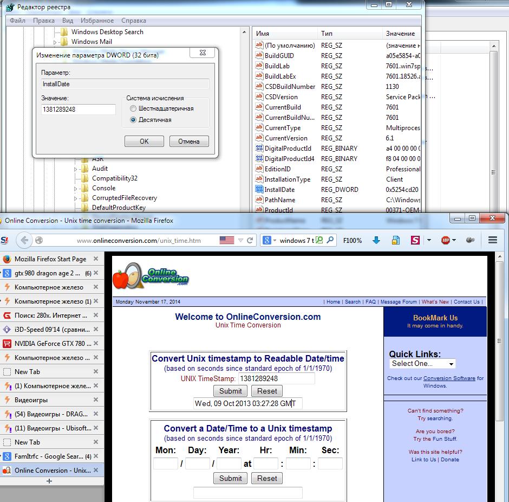Switch to gtx 980 dragon age 2 tab
The height and width of the screenshot is (502, 509).
52,273
